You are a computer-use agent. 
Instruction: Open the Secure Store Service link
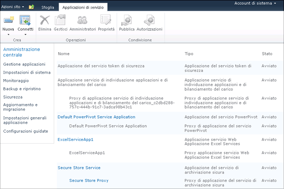pos(79,168)
